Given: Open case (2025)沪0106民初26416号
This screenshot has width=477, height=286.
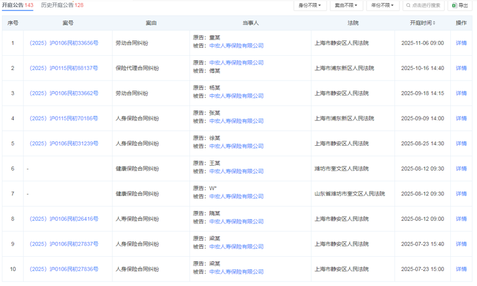Looking at the screenshot, I should 64,219.
